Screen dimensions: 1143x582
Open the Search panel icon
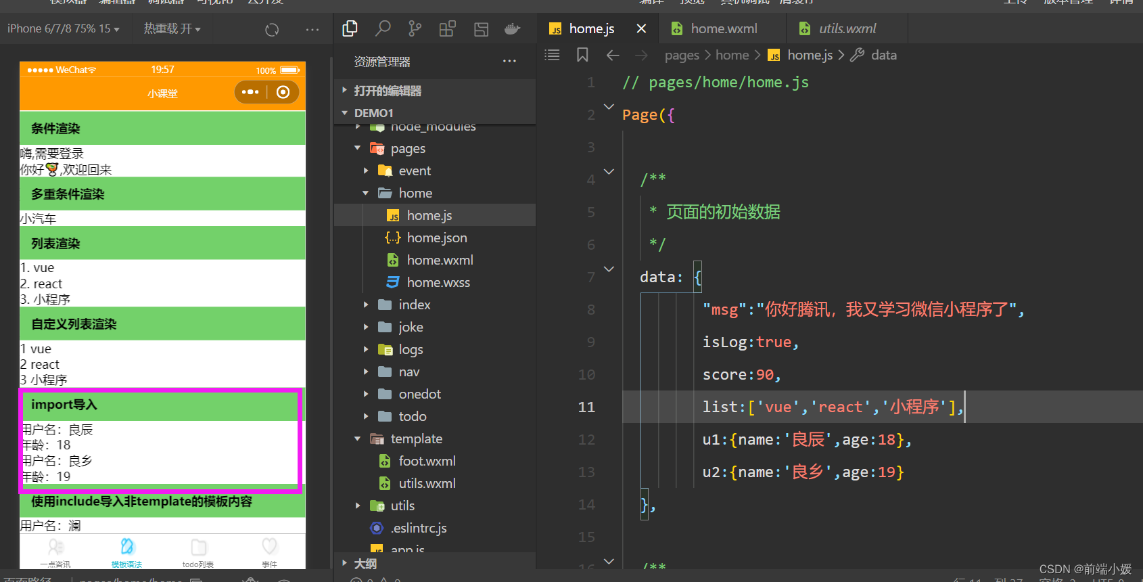[x=383, y=28]
